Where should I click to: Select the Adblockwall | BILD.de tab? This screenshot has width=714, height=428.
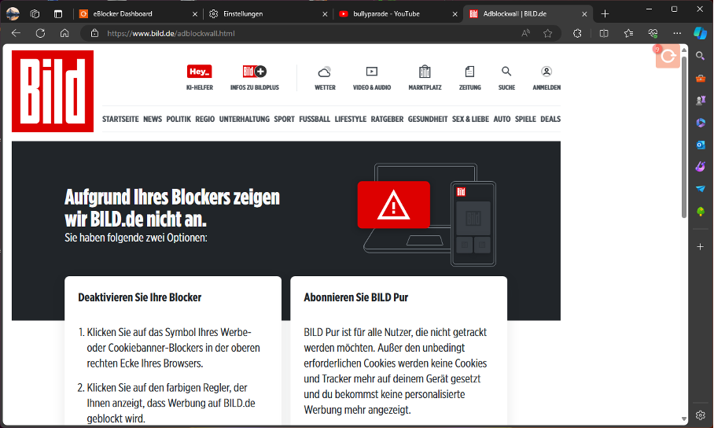point(528,13)
